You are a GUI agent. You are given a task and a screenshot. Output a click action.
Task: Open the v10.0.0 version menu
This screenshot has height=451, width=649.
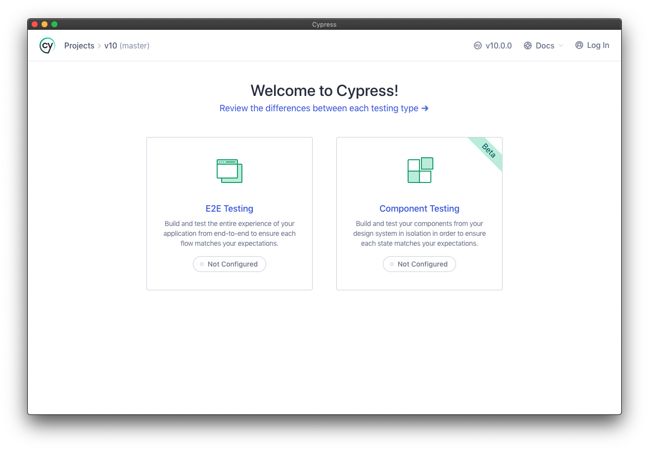(x=498, y=45)
